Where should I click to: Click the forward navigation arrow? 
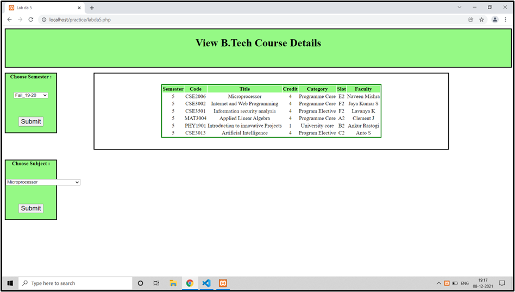(20, 20)
